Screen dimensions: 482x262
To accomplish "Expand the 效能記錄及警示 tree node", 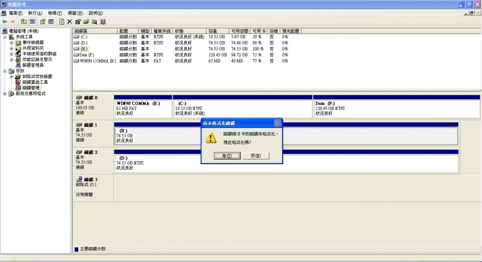I will point(11,59).
